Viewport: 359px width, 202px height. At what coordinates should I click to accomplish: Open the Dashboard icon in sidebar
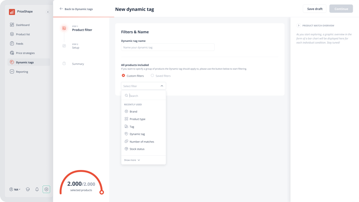point(12,24)
